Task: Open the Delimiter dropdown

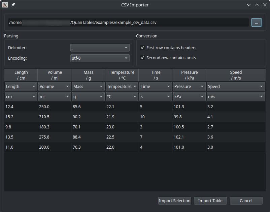Action: coord(100,48)
